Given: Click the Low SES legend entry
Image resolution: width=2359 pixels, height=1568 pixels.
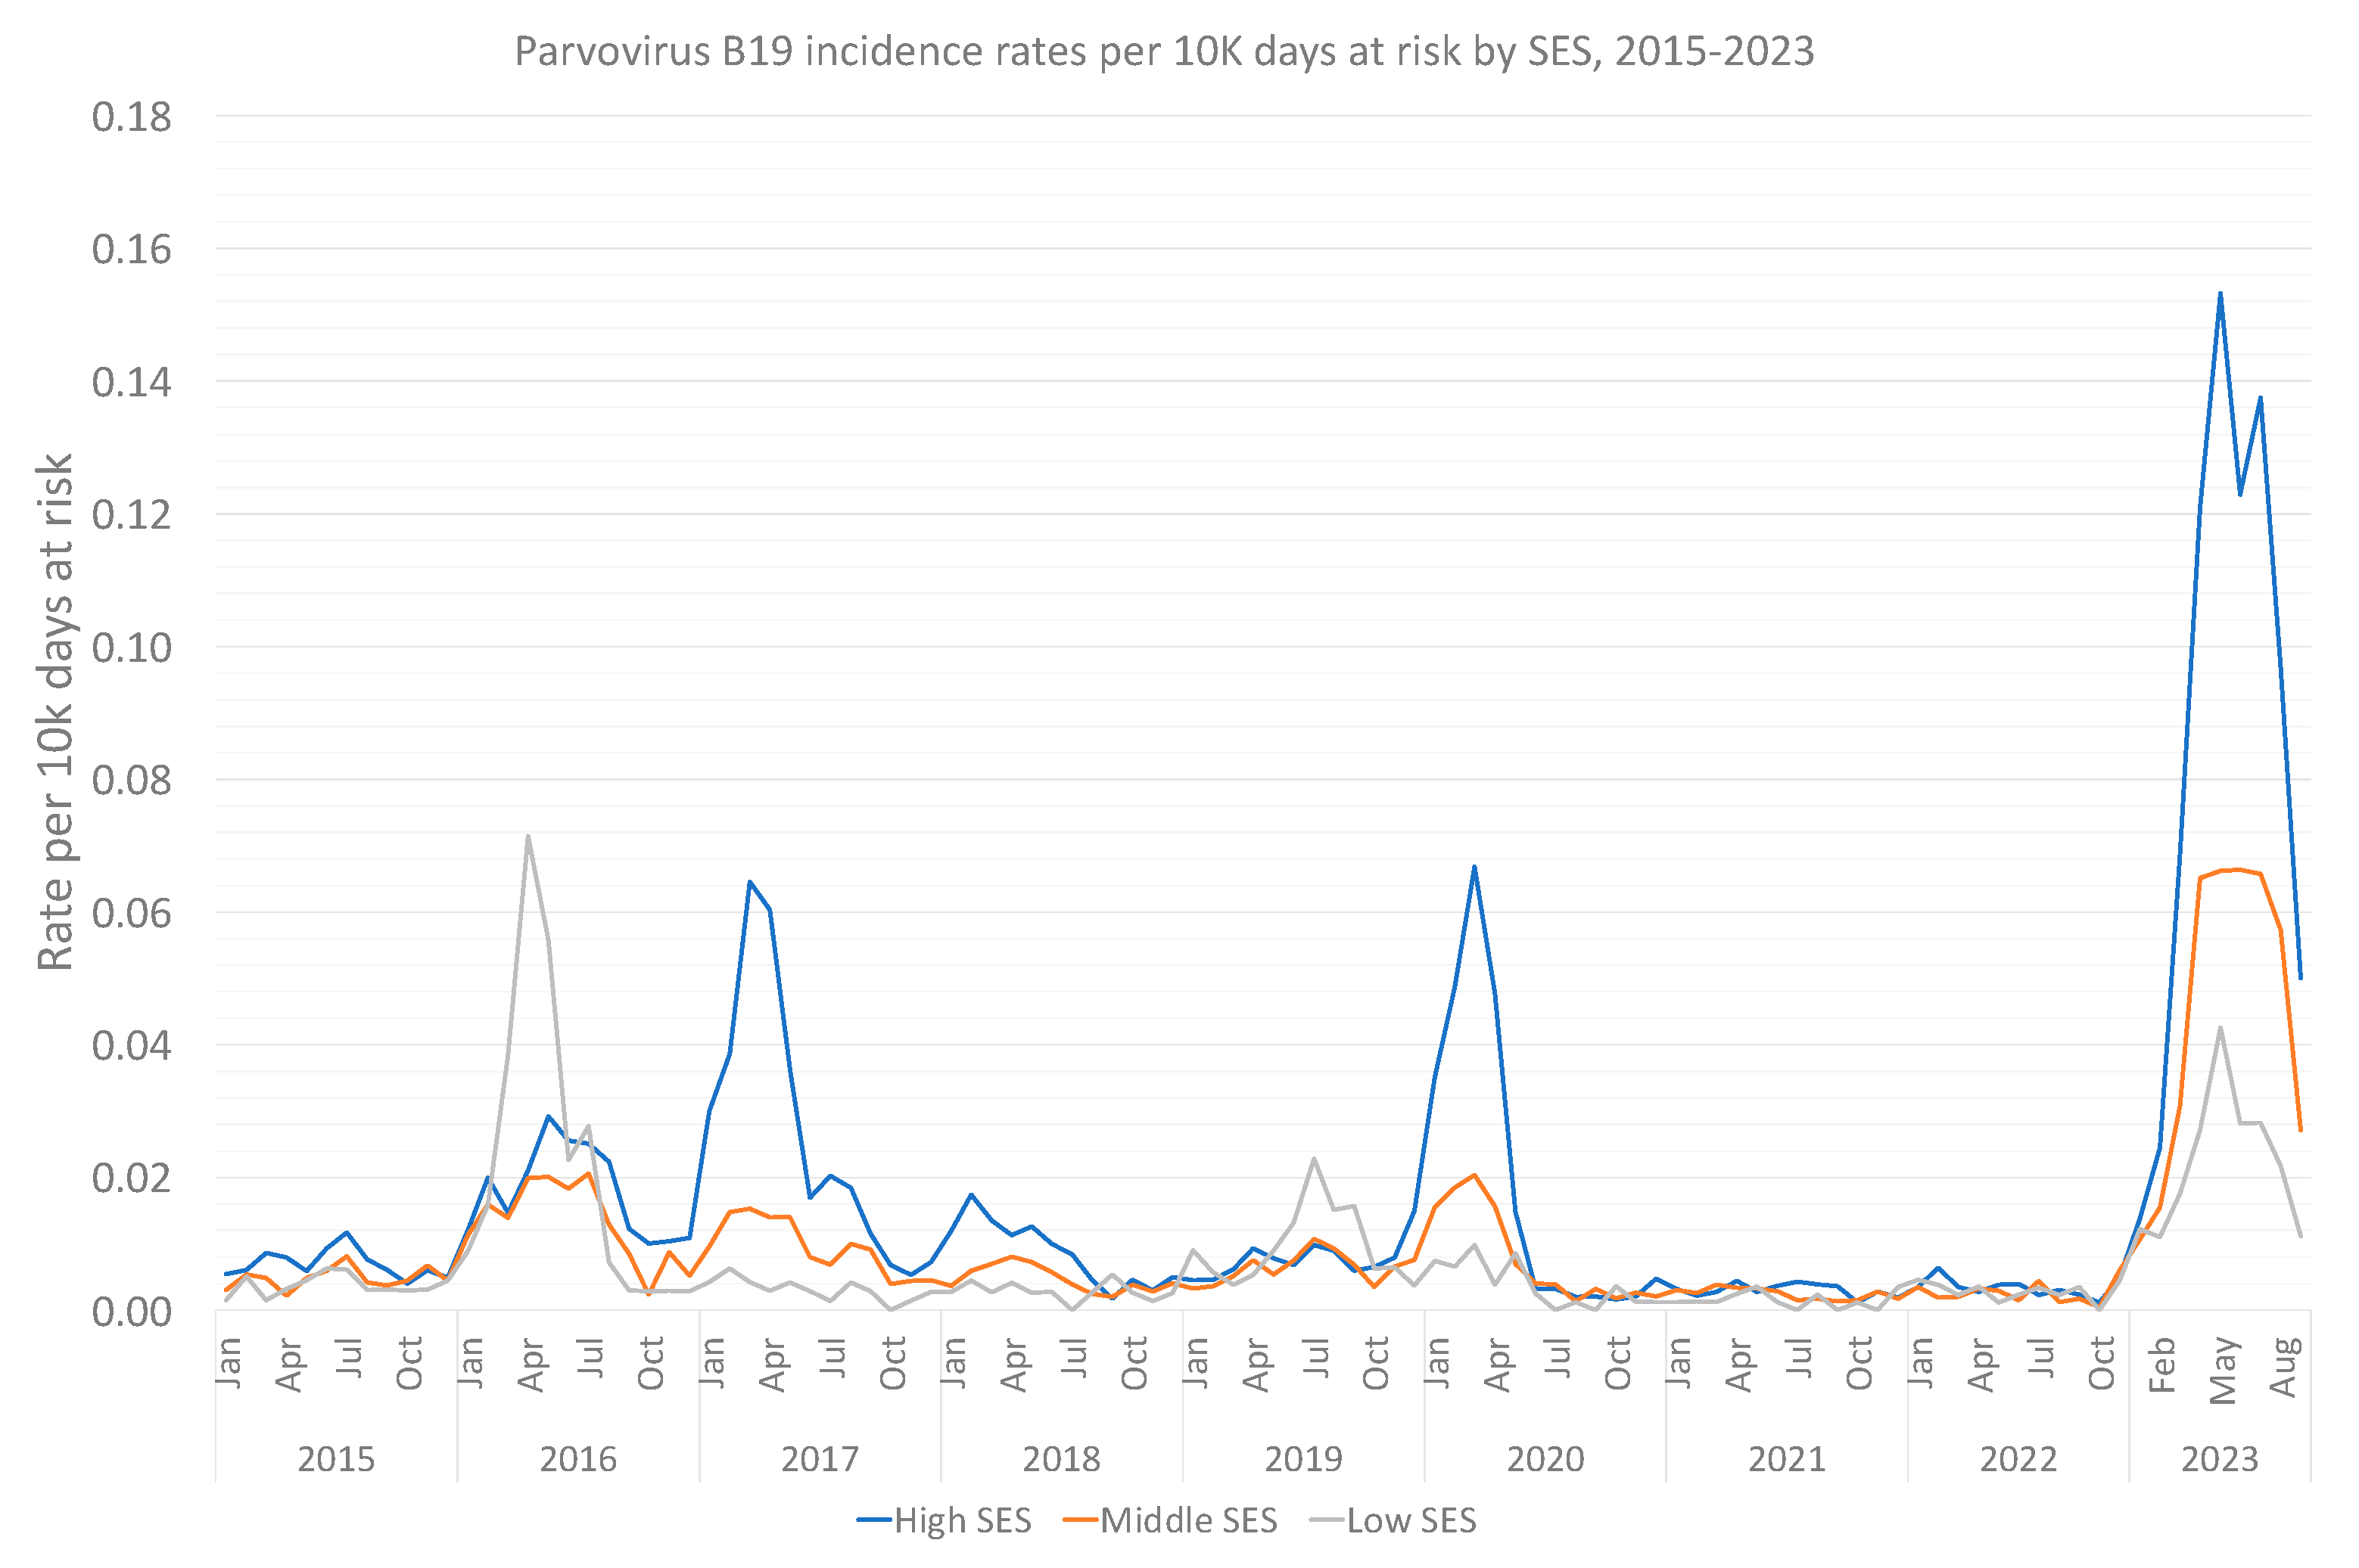Looking at the screenshot, I should [1411, 1520].
